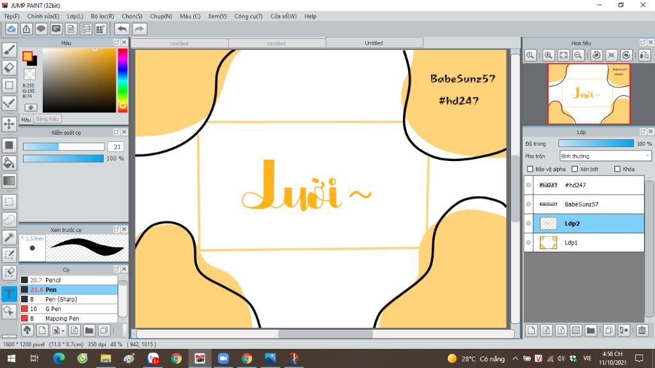Open the Bộ lọc(R) menu
This screenshot has height=368, width=655.
pos(102,16)
